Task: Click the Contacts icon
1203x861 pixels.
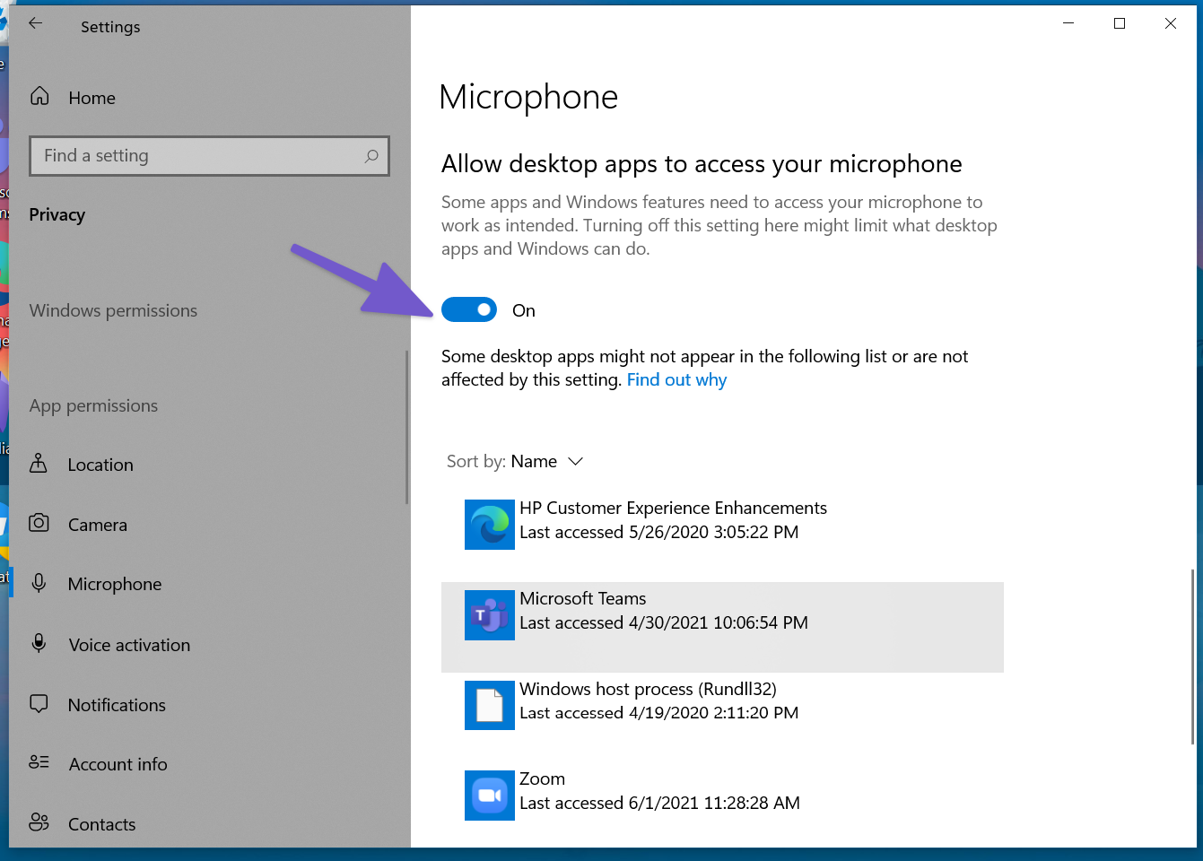Action: (x=39, y=822)
